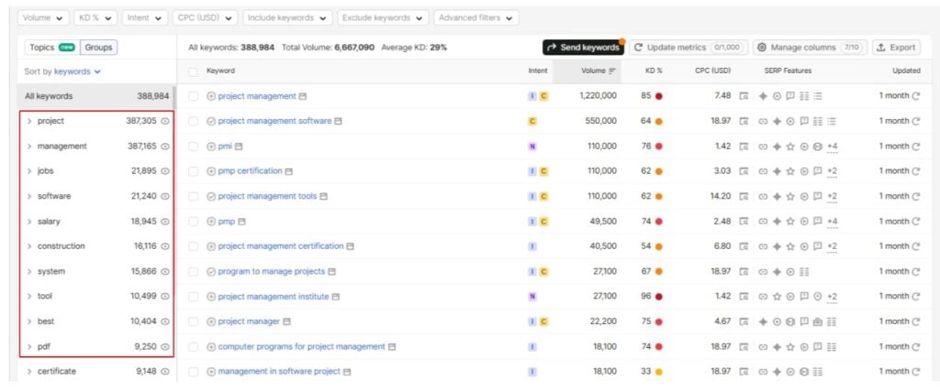The height and width of the screenshot is (392, 940).
Task: Toggle eye icon for salary group
Action: [x=165, y=222]
